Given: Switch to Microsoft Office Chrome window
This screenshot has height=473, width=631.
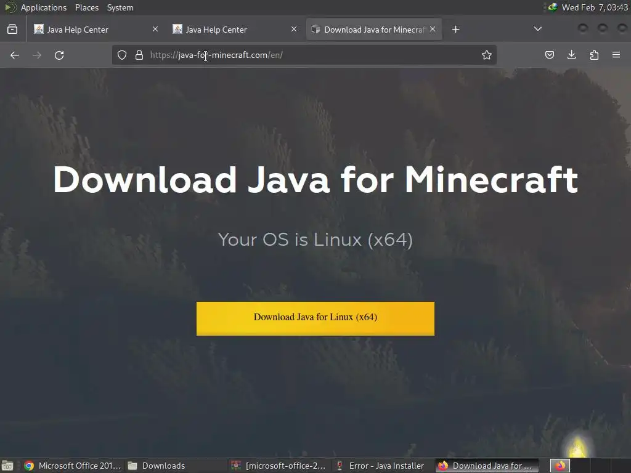Looking at the screenshot, I should pos(73,466).
